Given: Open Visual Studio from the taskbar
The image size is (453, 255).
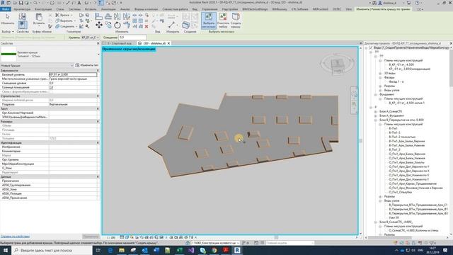Looking at the screenshot, I should point(190,250).
